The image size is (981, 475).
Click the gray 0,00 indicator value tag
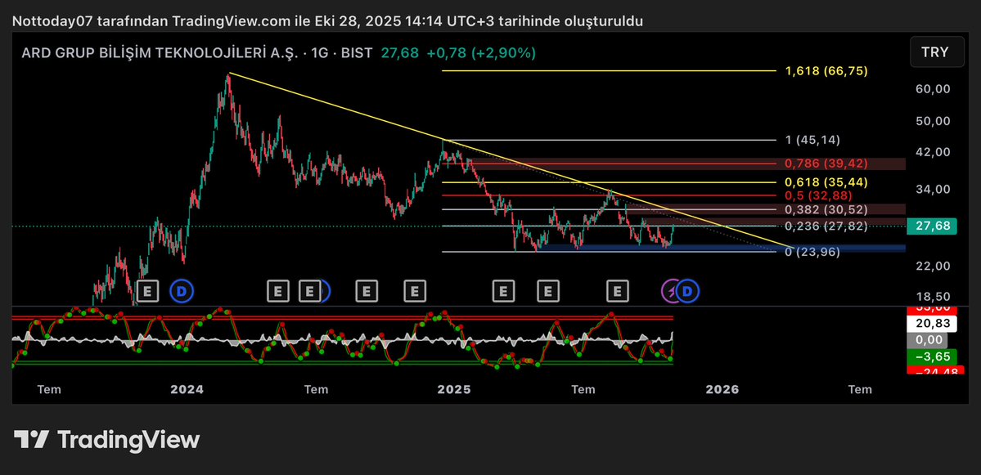(926, 340)
